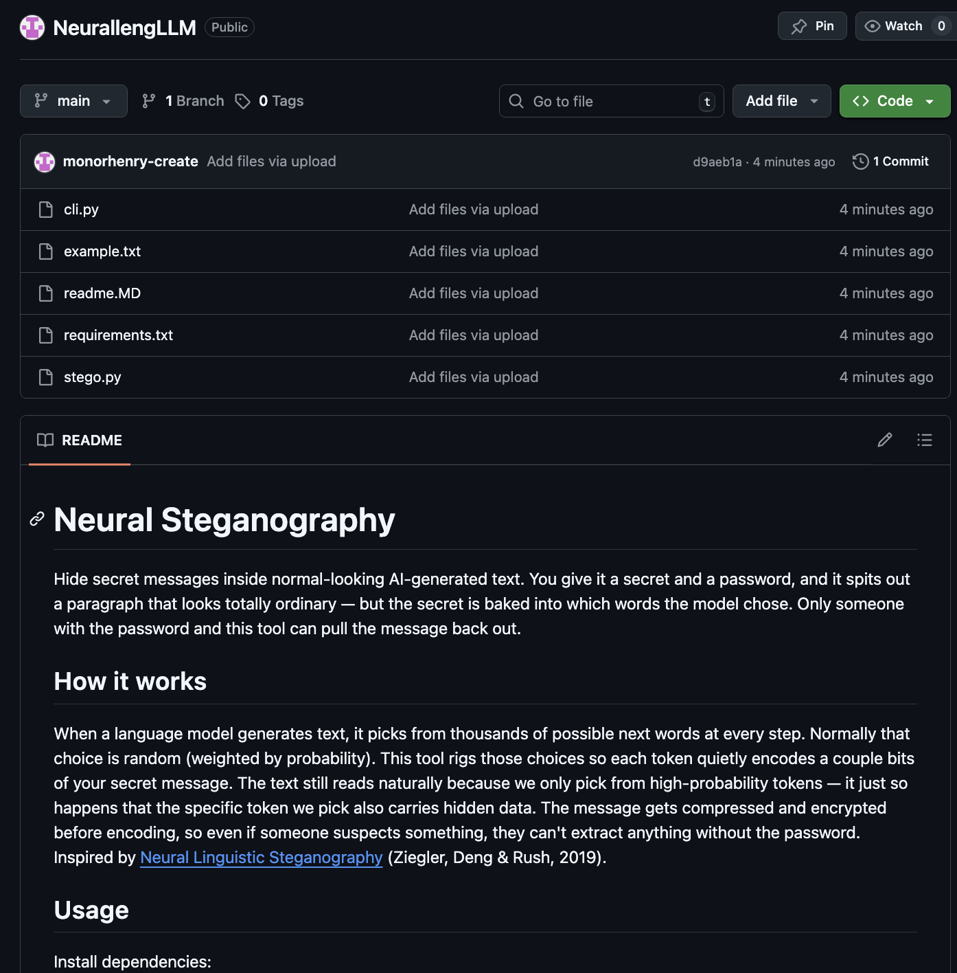Screen dimensions: 957x973
Task: Open the cli.py file
Action: click(x=81, y=210)
